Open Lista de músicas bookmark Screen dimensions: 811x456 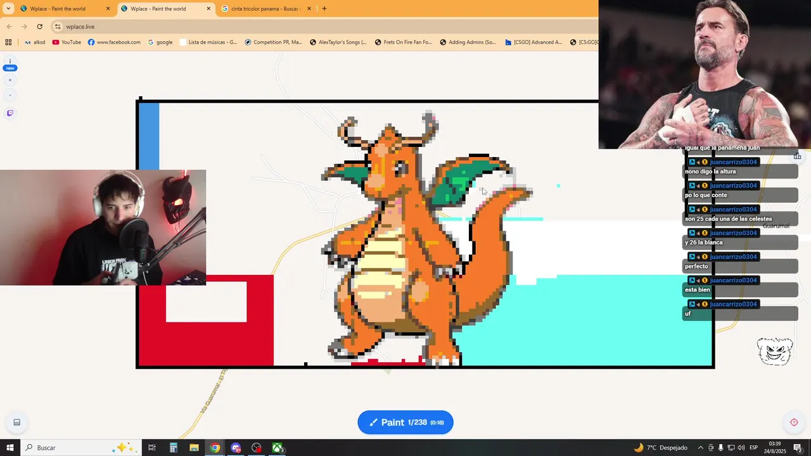click(208, 42)
